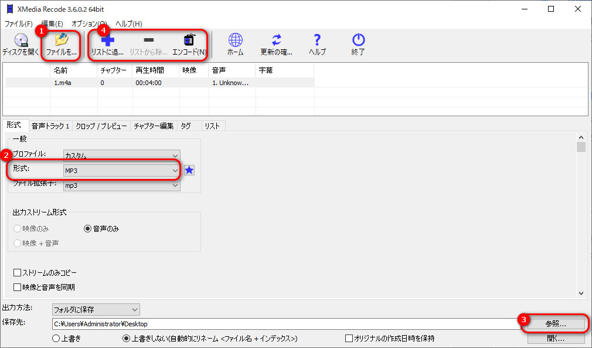Switch to the チャプター編集 tab
Screen dimensions: 592x348
tap(154, 126)
